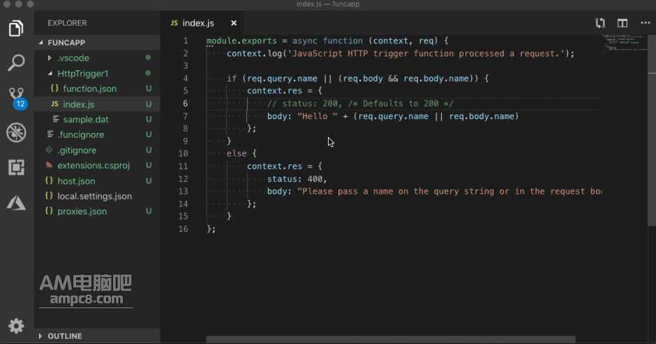Select the index.js editor tab
The height and width of the screenshot is (344, 656).
click(x=203, y=23)
